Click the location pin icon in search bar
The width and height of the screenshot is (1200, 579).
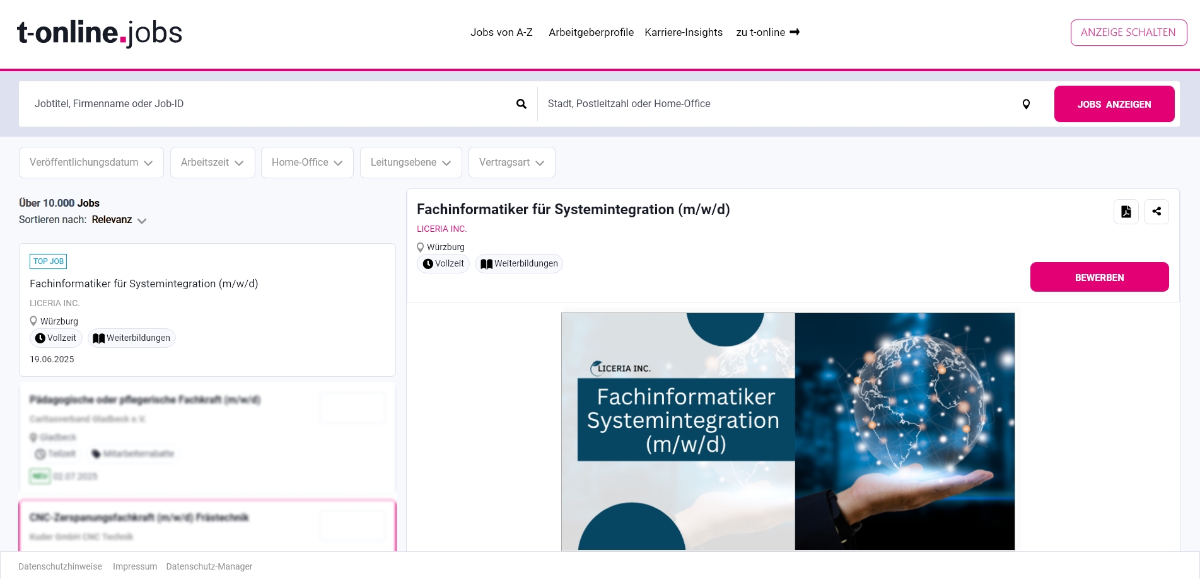point(1026,104)
